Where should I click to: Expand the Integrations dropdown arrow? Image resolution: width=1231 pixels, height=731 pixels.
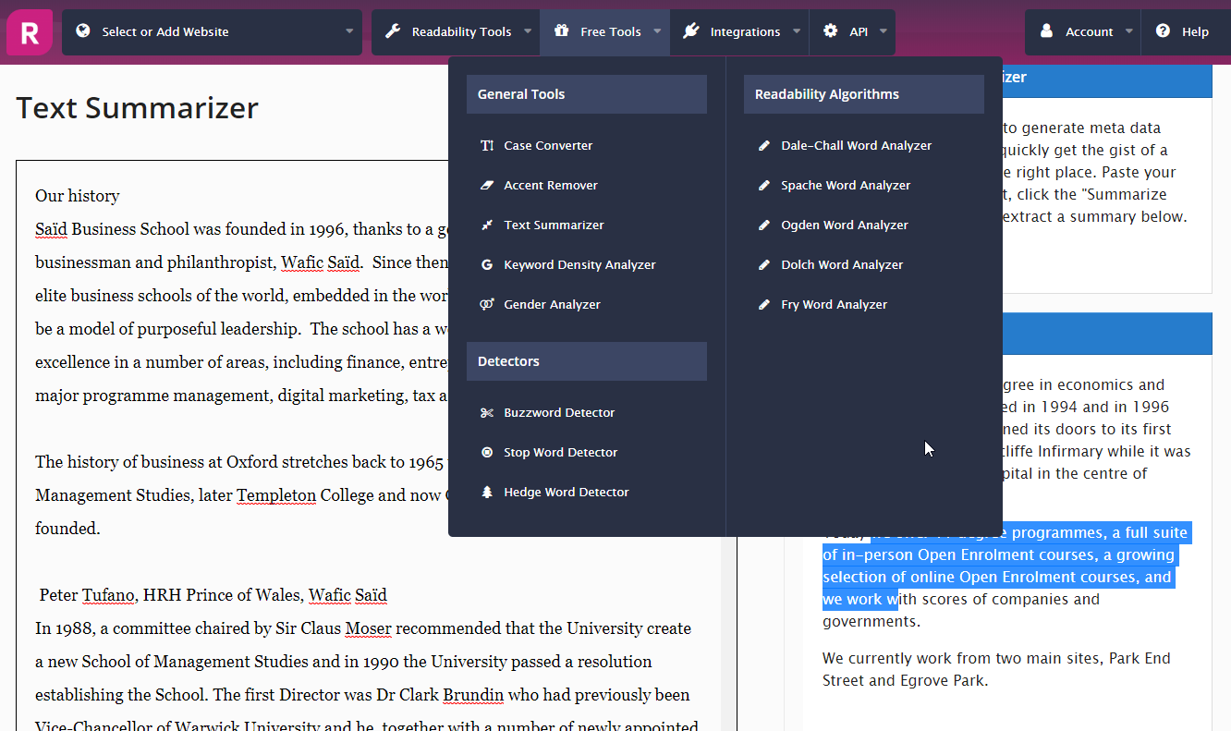tap(797, 31)
